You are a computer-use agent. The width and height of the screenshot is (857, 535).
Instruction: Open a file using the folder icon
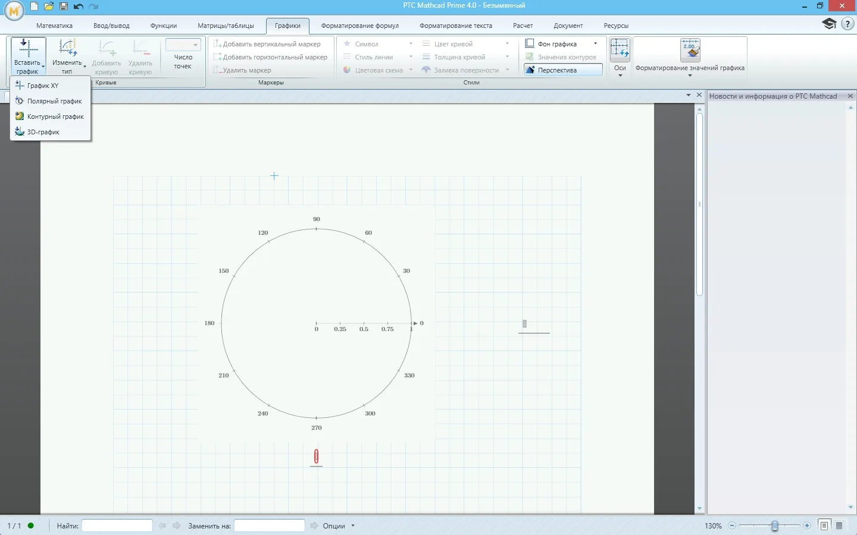[x=49, y=7]
